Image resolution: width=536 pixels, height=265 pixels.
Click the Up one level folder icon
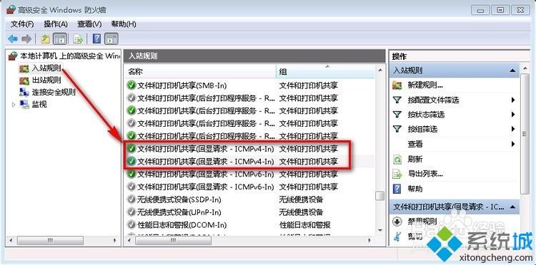coord(46,39)
